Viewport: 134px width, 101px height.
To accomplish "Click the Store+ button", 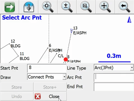I will tap(50, 87).
